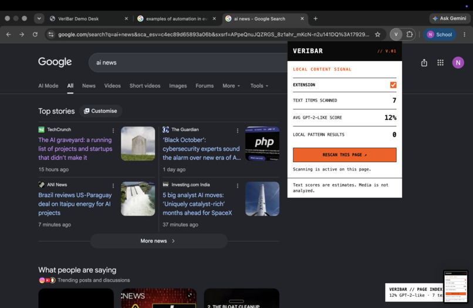The width and height of the screenshot is (473, 308).
Task: Click the SpaceX rocket thumbnail
Action: click(x=262, y=199)
